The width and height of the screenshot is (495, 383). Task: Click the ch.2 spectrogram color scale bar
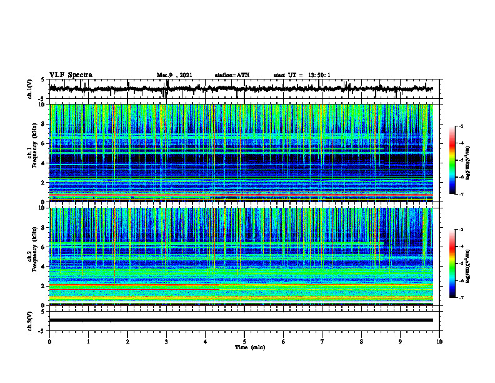[x=452, y=263]
